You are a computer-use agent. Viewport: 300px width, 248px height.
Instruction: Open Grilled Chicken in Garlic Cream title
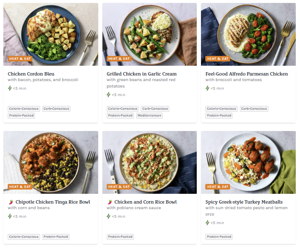click(x=141, y=74)
